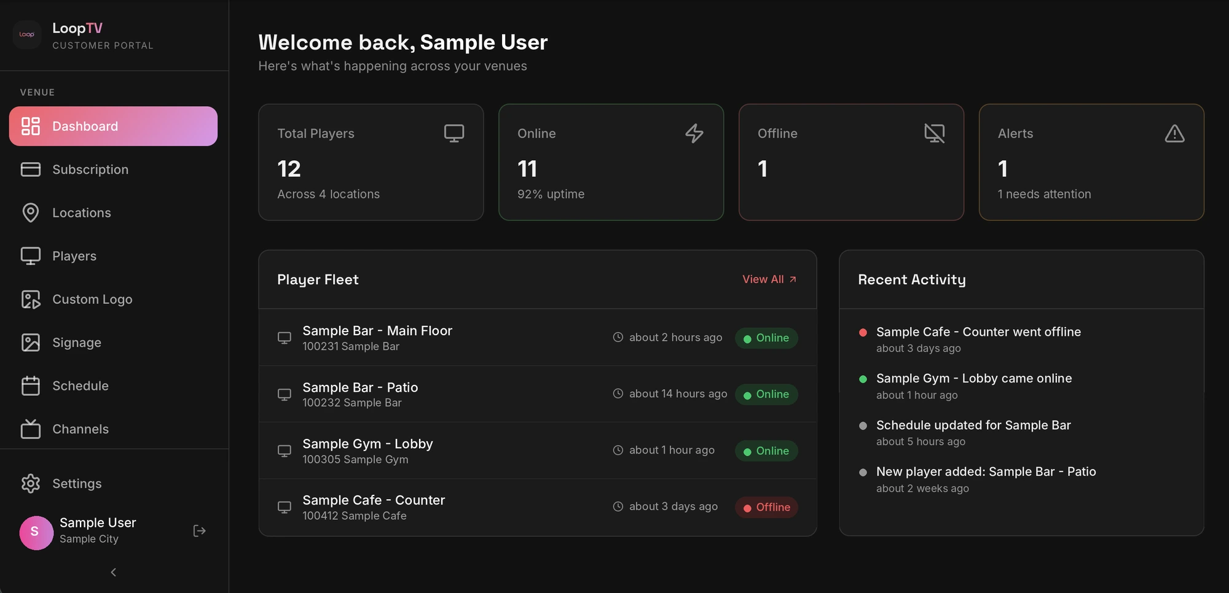This screenshot has width=1229, height=593.
Task: Open the Subscription page
Action: coord(113,169)
